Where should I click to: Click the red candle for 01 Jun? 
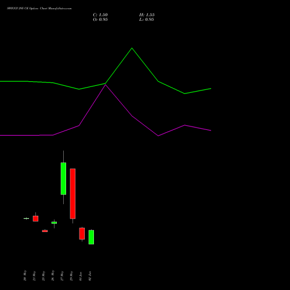pyautogui.click(x=82, y=234)
